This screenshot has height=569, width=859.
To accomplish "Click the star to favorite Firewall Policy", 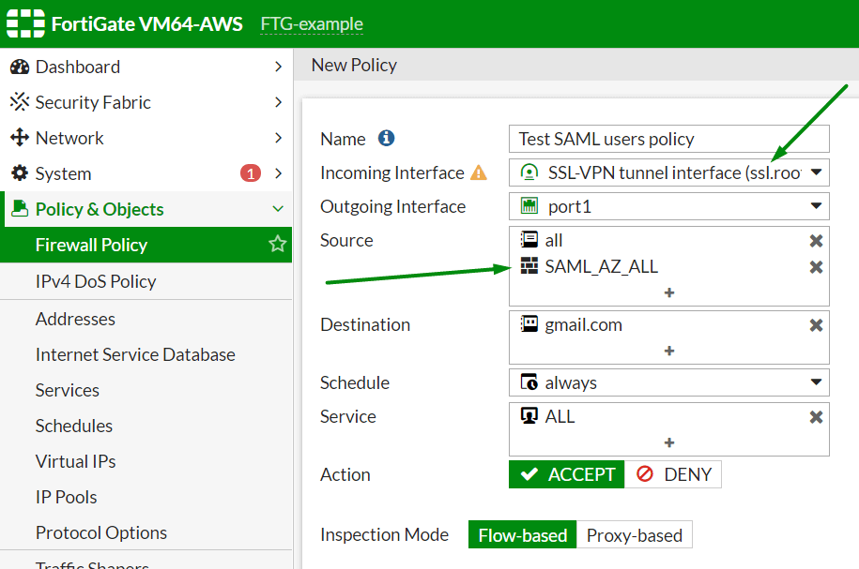I will point(277,245).
